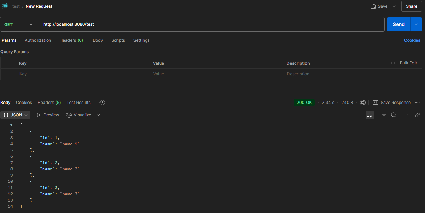Viewport: 425px width, 213px height.
Task: Expand the Visualize dropdown chevron
Action: tap(98, 115)
